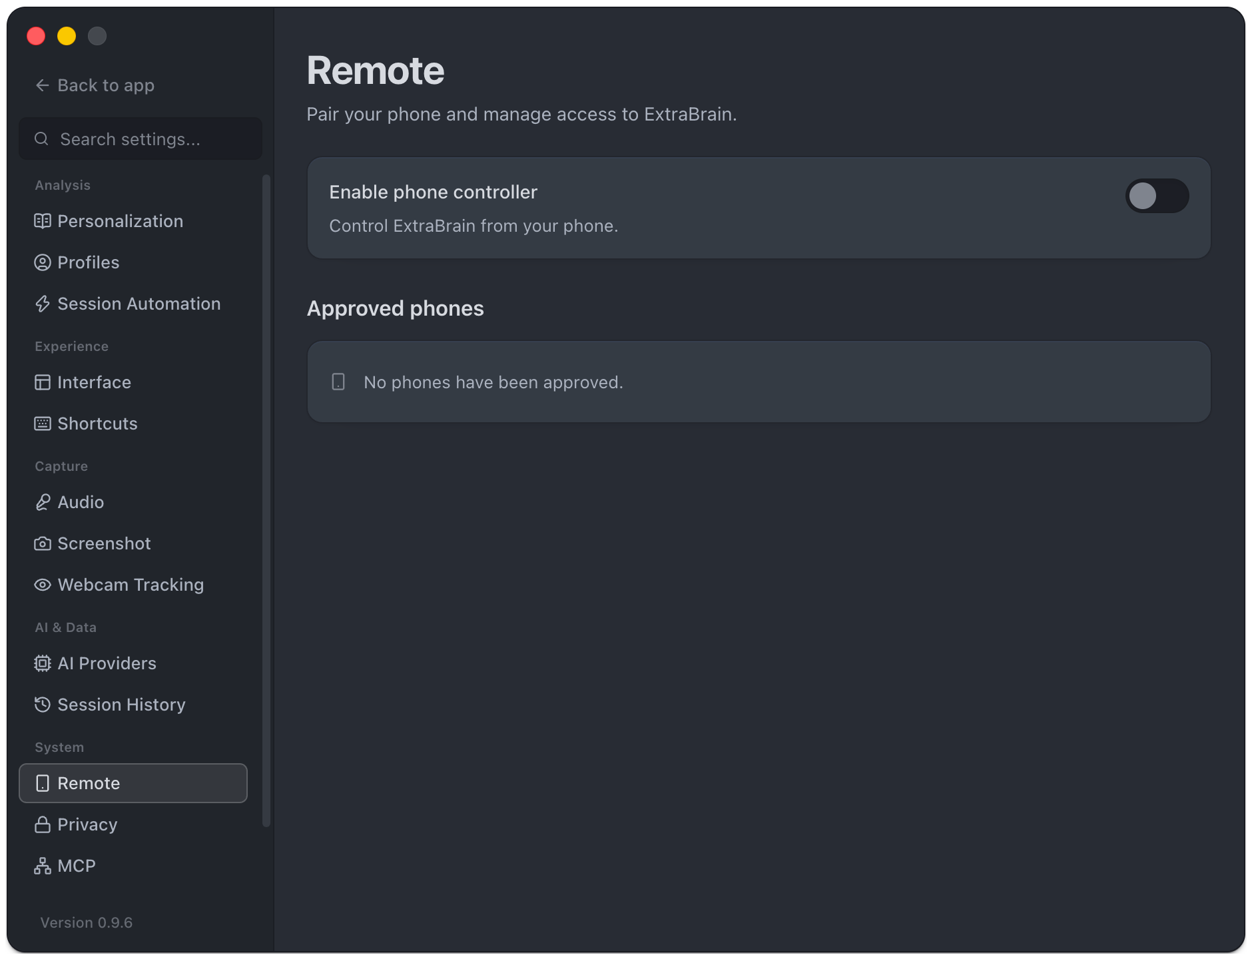Focus the Search settings field

pos(141,139)
